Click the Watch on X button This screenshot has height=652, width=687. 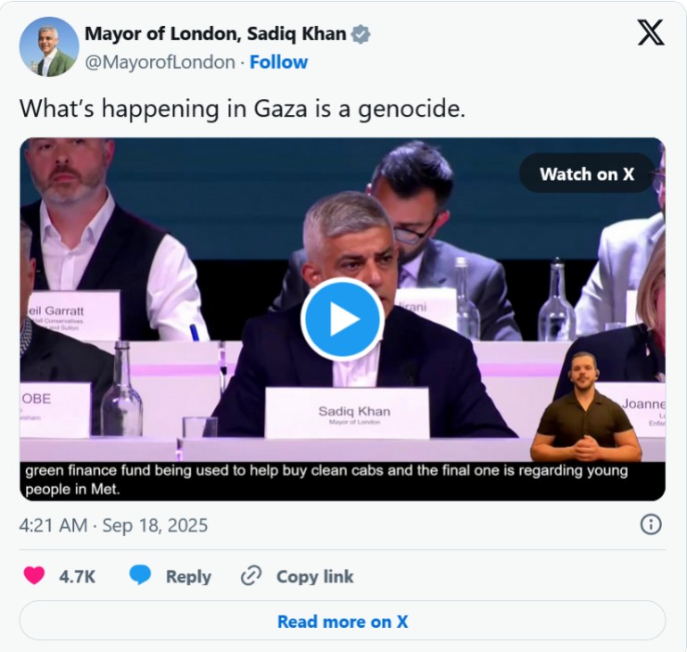coord(586,174)
